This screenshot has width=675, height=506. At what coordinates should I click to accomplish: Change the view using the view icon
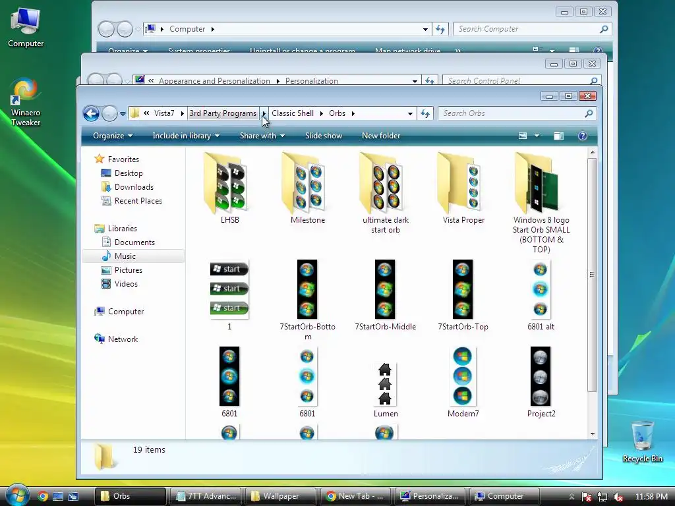pos(523,136)
